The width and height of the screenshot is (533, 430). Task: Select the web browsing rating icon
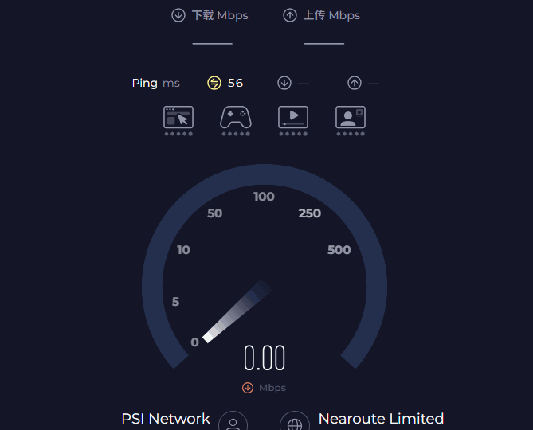click(178, 117)
